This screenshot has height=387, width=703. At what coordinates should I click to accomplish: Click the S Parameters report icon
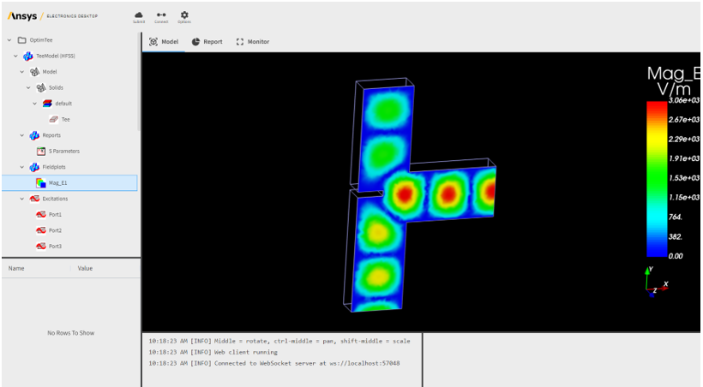tap(41, 151)
